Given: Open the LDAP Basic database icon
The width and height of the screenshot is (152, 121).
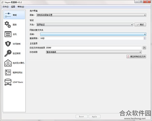Looking at the screenshot, I should tap(8, 82).
